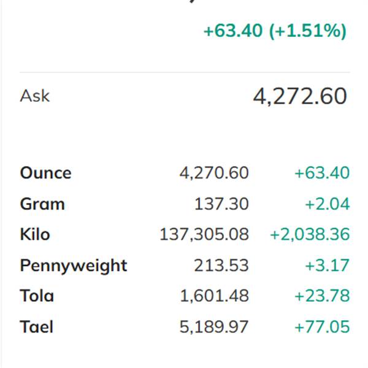Click the Pennyweight row label

(x=74, y=265)
